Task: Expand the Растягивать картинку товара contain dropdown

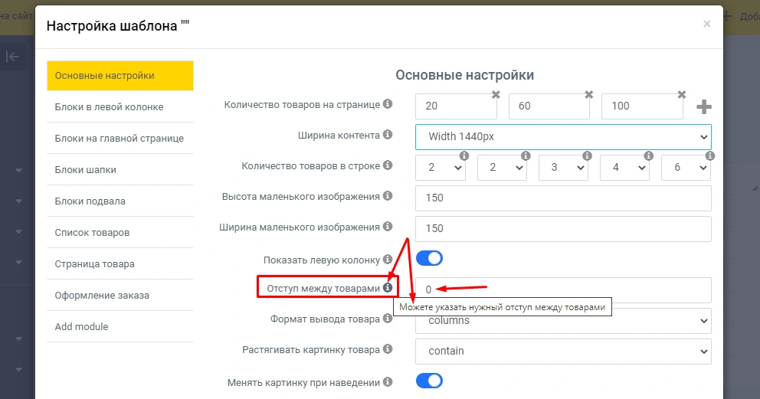Action: (x=563, y=351)
